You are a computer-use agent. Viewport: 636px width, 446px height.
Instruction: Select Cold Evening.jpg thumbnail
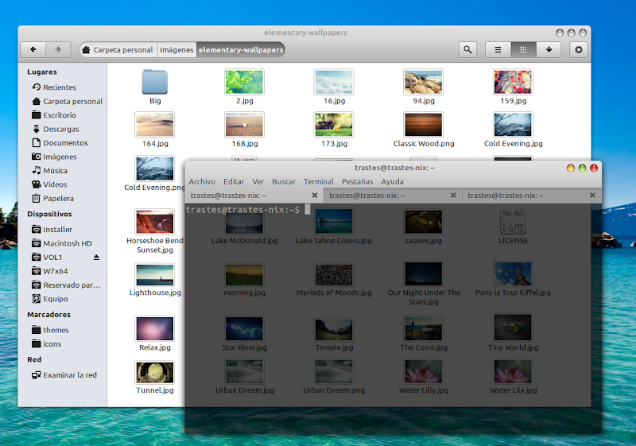click(x=513, y=125)
